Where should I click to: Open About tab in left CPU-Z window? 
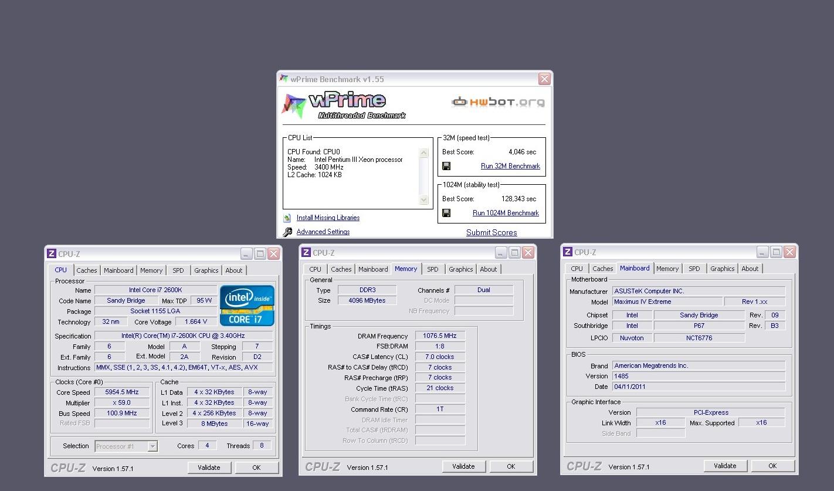pyautogui.click(x=234, y=270)
